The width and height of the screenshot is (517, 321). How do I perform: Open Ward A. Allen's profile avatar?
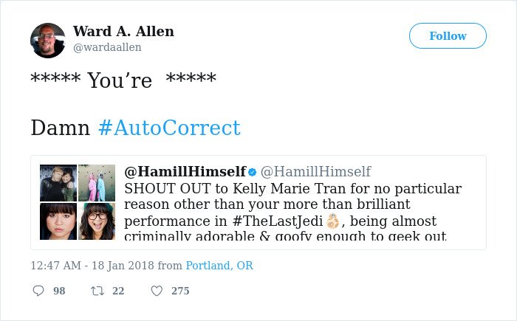[48, 41]
